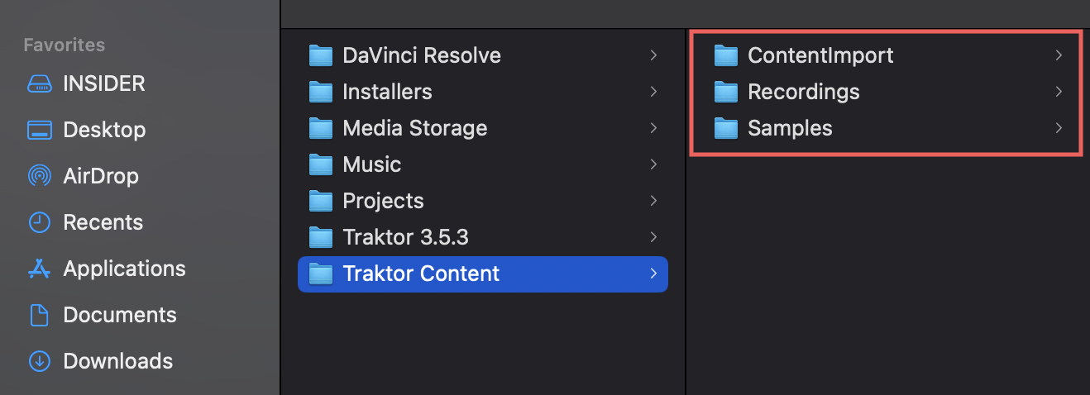Open the Applications sidebar icon
The width and height of the screenshot is (1090, 395).
coord(40,269)
